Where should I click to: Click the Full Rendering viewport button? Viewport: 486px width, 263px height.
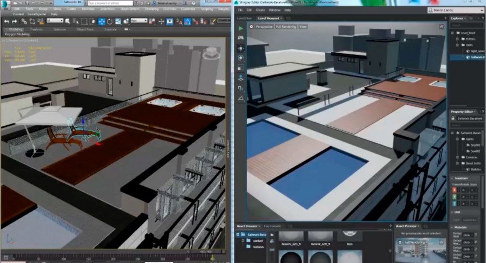[x=286, y=27]
